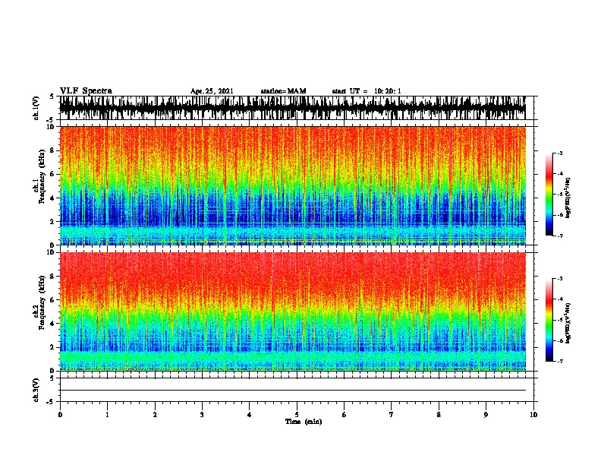Click the time axis tick label "2"

[155, 414]
